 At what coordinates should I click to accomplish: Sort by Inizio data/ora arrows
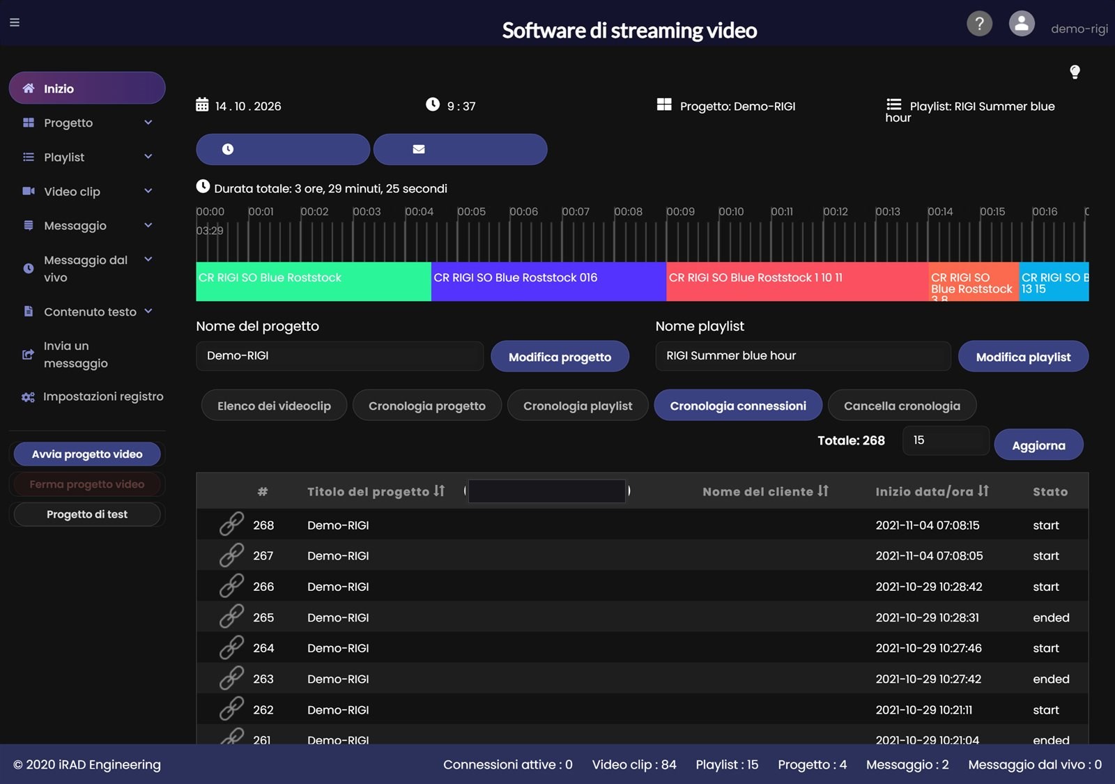pos(983,491)
